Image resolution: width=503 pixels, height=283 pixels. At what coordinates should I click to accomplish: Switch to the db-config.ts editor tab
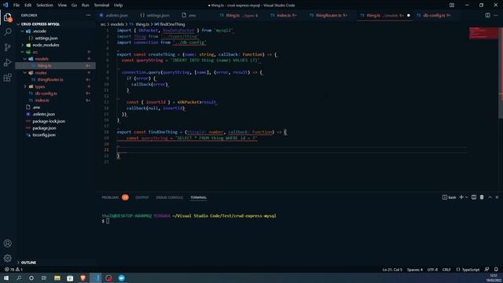[x=434, y=15]
